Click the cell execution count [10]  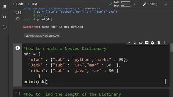point(18,13)
